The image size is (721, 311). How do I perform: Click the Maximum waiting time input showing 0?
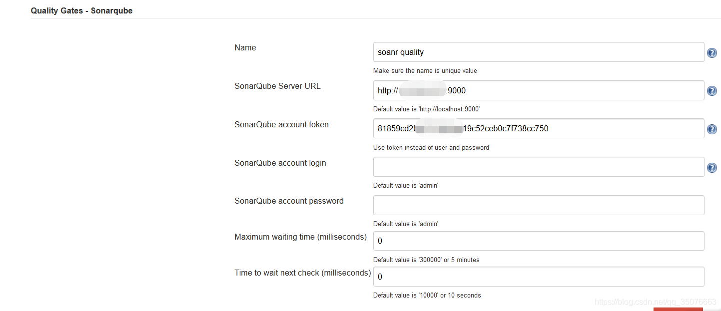539,241
